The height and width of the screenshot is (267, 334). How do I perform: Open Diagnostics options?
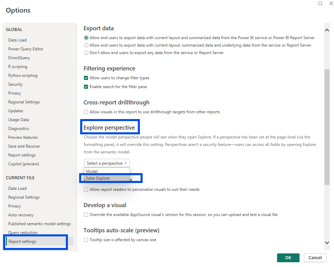(x=18, y=129)
